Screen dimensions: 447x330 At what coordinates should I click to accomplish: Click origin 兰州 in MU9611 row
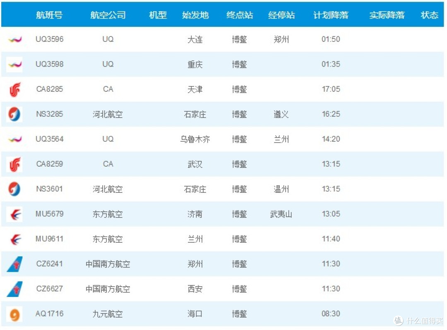(195, 239)
